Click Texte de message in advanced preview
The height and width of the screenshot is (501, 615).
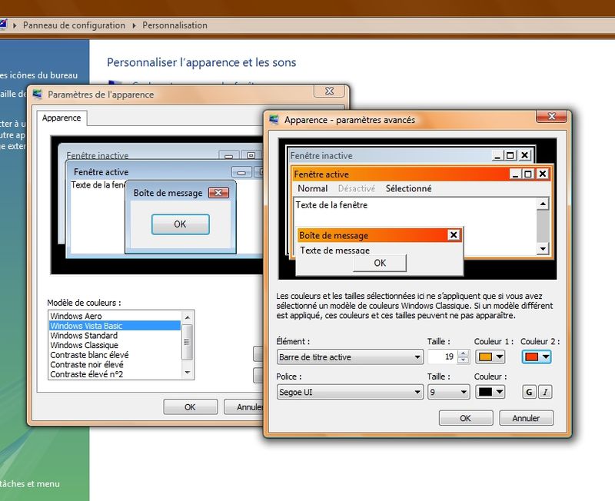pyautogui.click(x=334, y=250)
